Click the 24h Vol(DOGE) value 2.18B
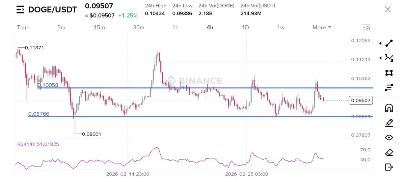405x182 pixels. coord(206,13)
